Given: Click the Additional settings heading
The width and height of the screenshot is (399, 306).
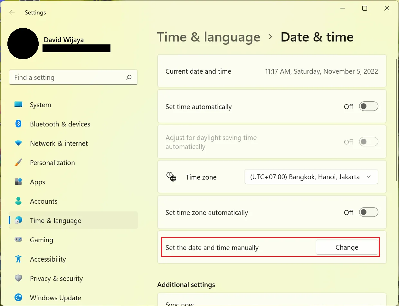Looking at the screenshot, I should [x=186, y=285].
